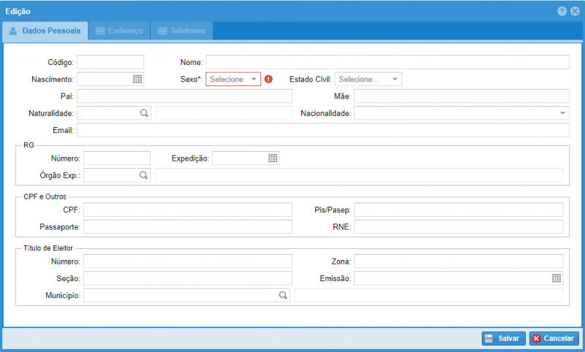Switch to the Telefones tab
This screenshot has width=585, height=352.
pyautogui.click(x=182, y=31)
